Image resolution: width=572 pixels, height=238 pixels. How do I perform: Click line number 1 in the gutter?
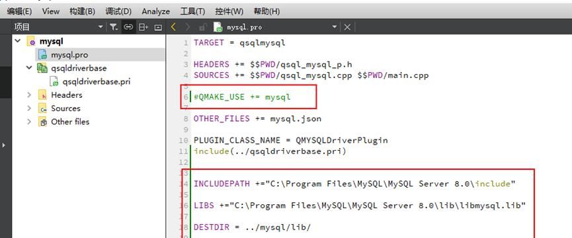[x=186, y=43]
